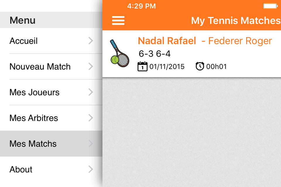Viewport: 281px width, 187px height.
Task: Click the Nadal Rafael player name
Action: pyautogui.click(x=167, y=41)
